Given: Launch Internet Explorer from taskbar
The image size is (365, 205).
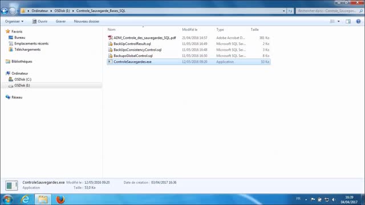Looking at the screenshot, I should [x=25, y=199].
